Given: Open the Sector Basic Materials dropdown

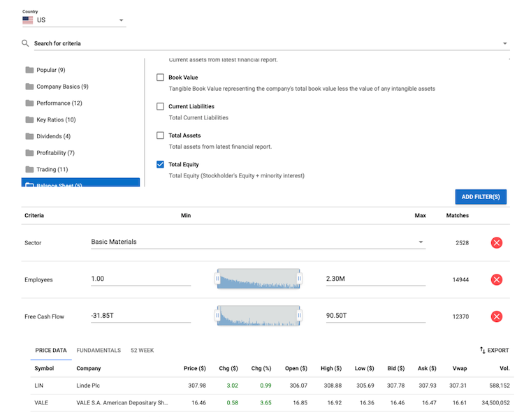Looking at the screenshot, I should point(258,242).
